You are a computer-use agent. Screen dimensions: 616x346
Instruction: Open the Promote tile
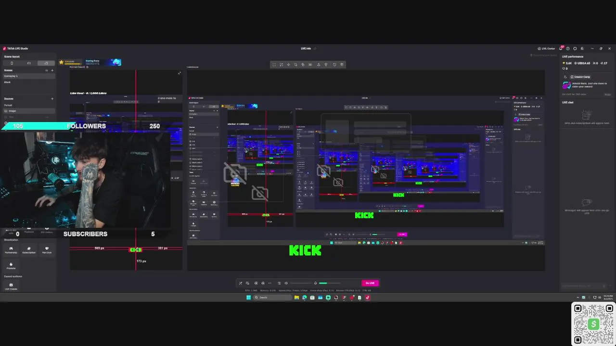[11, 266]
